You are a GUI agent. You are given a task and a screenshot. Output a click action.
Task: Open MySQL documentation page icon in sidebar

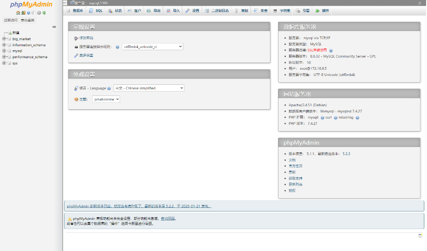click(34, 13)
